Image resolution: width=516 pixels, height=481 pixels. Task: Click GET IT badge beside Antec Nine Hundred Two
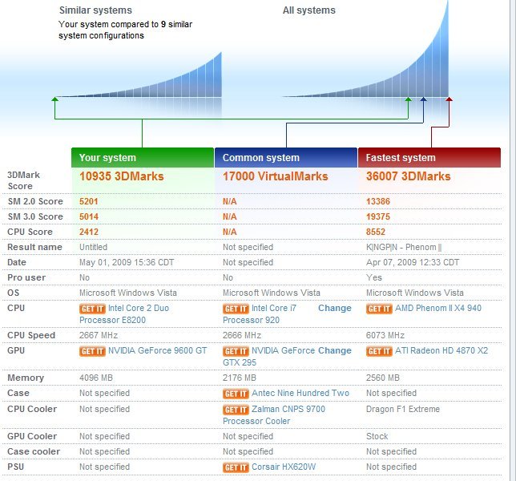tap(236, 394)
